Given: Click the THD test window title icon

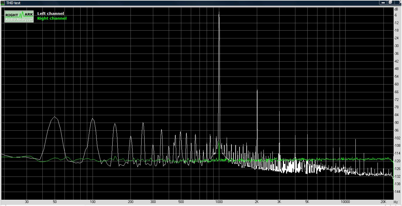Looking at the screenshot, I should tap(3, 3).
